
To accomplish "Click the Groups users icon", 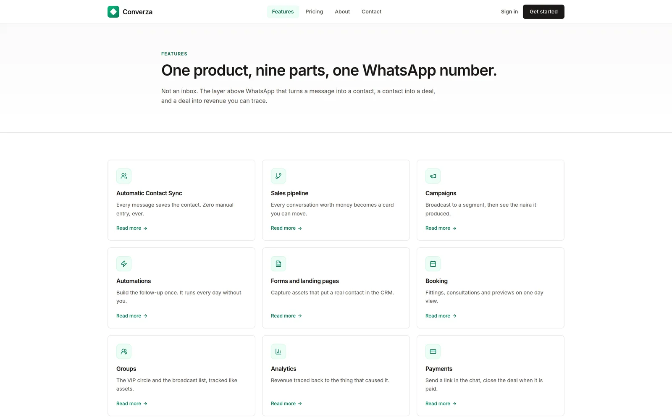I will (x=124, y=352).
